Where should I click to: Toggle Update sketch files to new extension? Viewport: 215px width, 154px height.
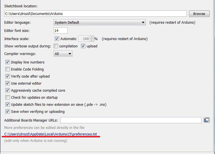tap(8, 104)
